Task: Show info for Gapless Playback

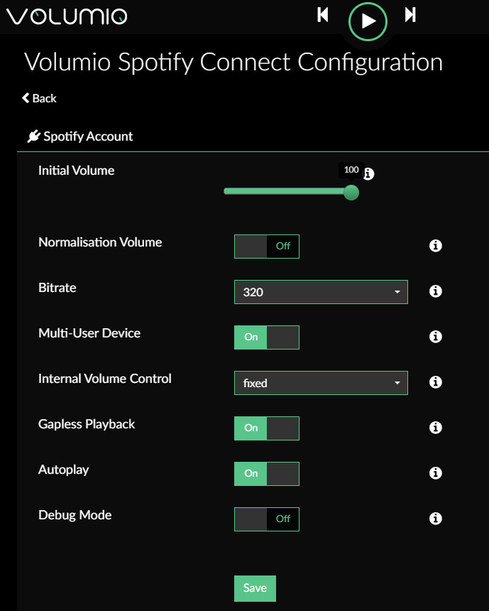Action: click(435, 428)
